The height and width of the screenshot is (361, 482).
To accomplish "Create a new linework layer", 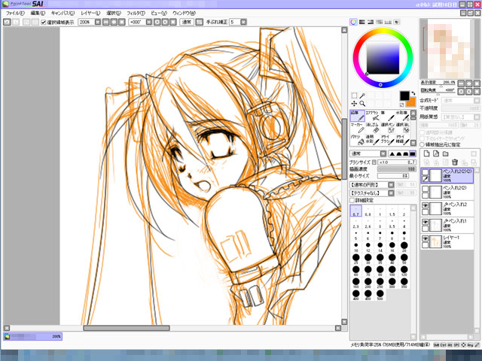I will [436, 153].
